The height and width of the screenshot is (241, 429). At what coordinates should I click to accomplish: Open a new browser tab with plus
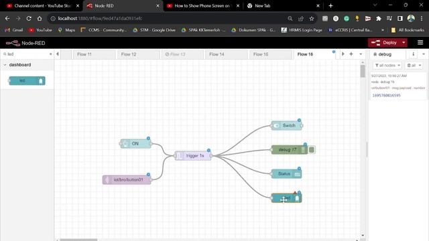click(x=330, y=6)
